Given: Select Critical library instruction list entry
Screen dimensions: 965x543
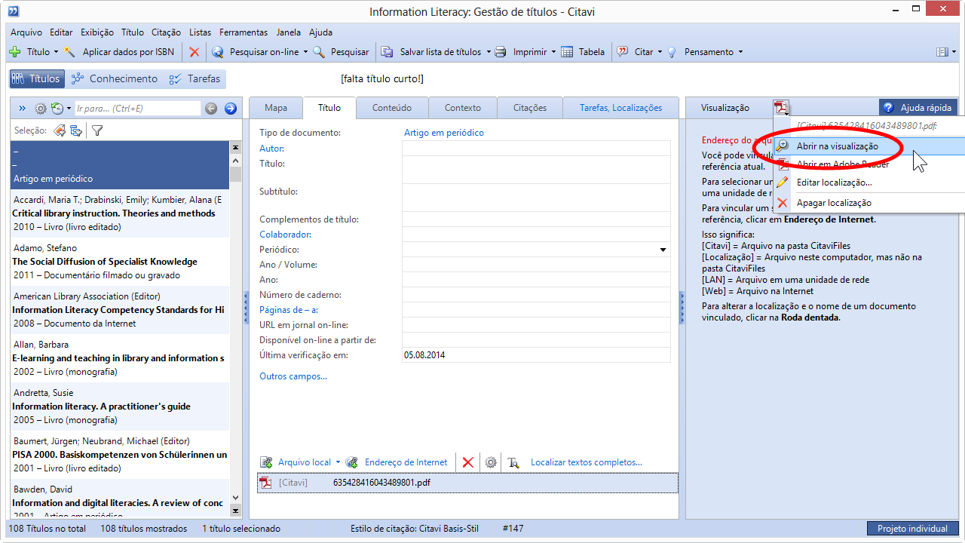Looking at the screenshot, I should point(120,213).
